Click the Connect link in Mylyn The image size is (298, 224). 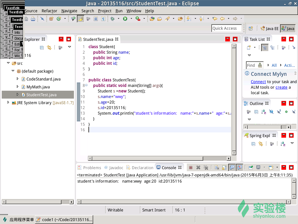[258, 82]
